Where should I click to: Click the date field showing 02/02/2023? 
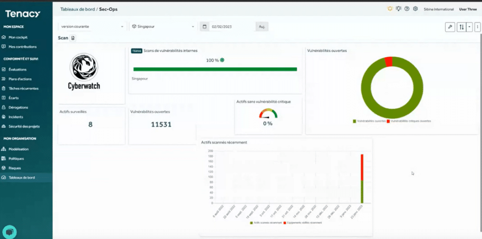point(233,27)
